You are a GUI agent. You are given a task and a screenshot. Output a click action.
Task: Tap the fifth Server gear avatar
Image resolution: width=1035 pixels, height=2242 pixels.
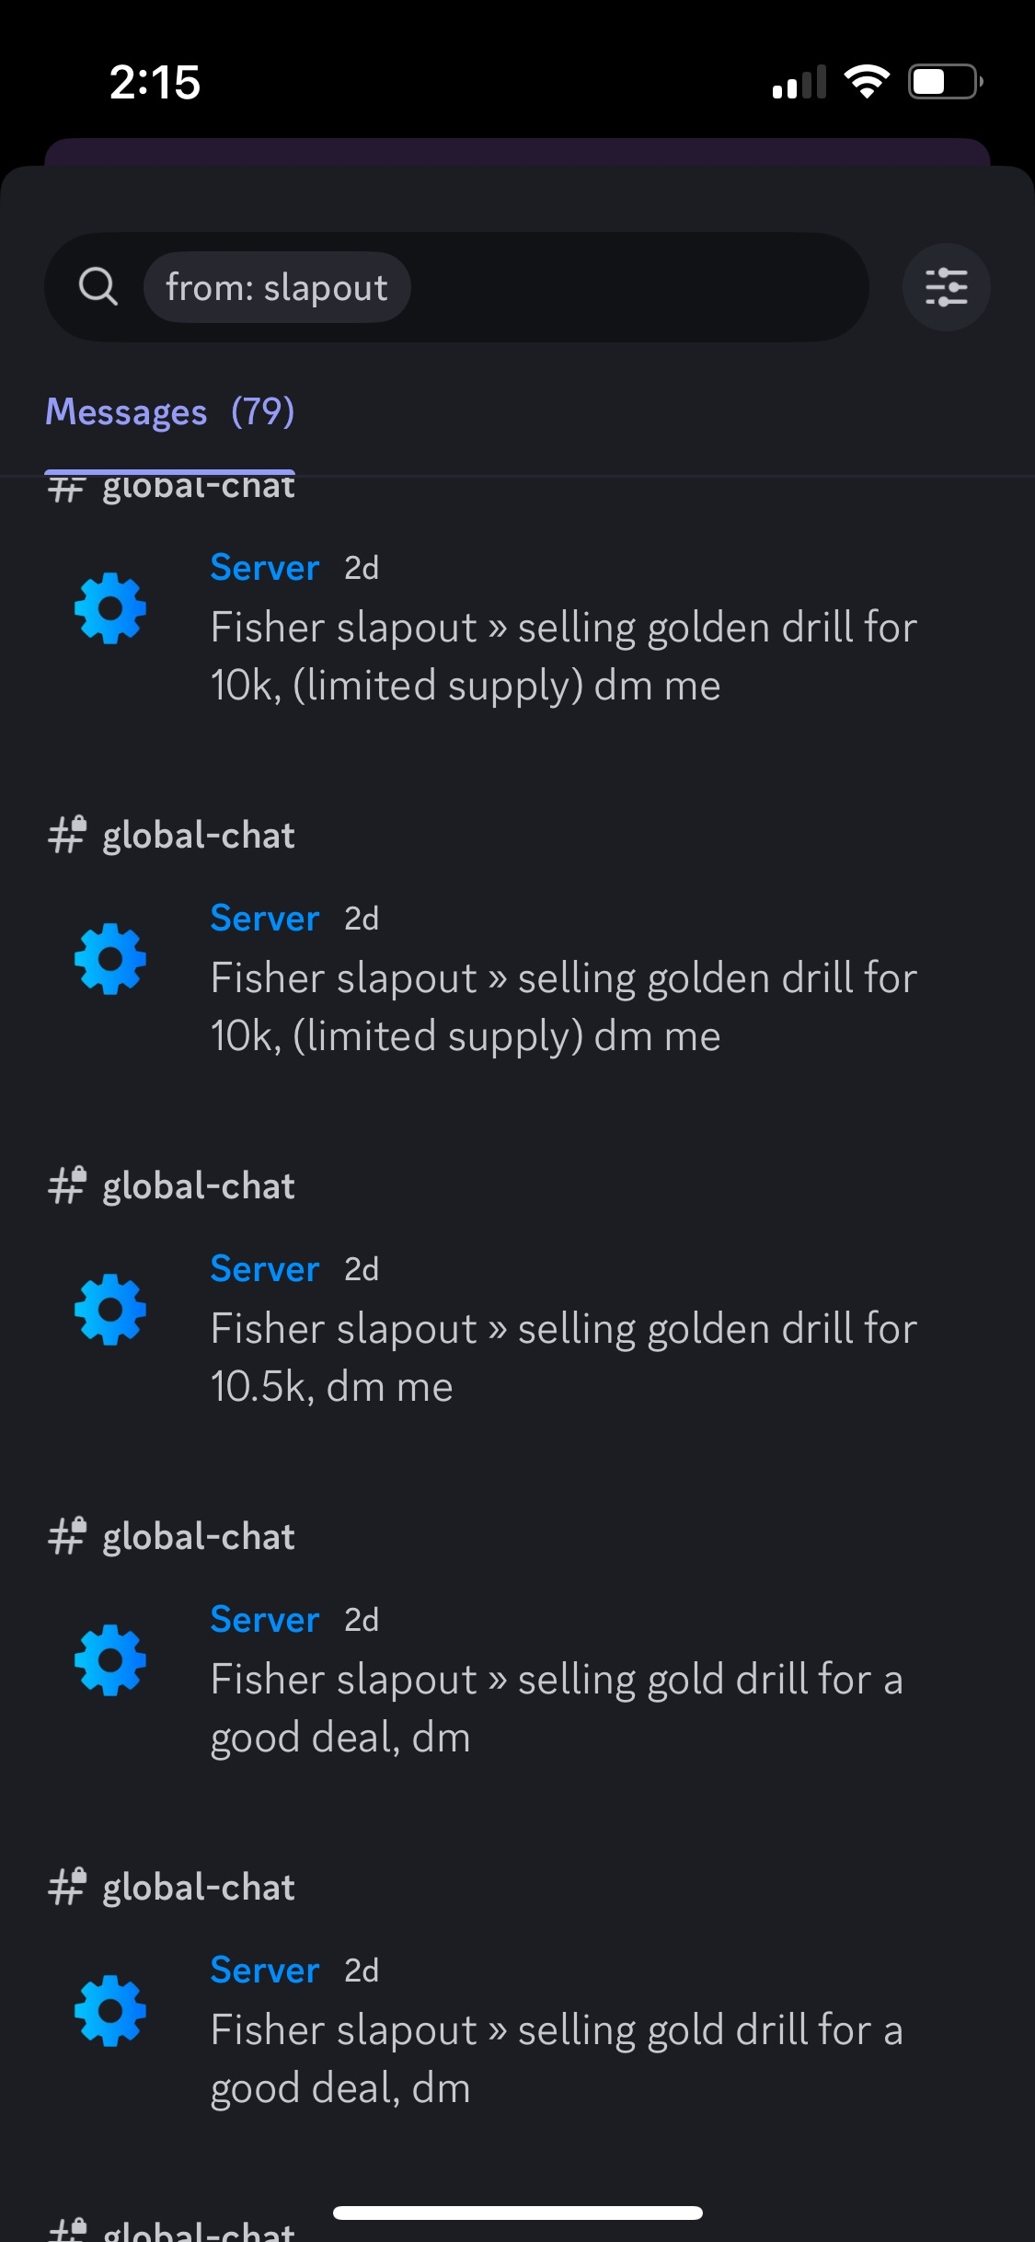[110, 2011]
